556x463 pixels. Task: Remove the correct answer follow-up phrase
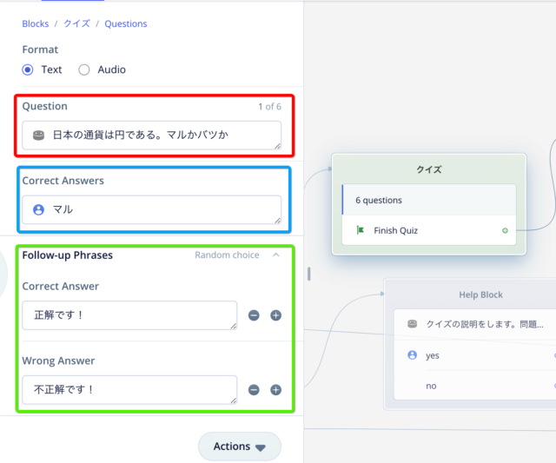coord(254,315)
